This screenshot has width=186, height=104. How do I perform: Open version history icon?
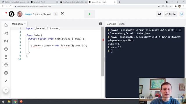click(x=62, y=14)
